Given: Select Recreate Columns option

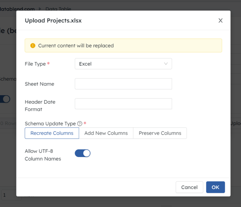Looking at the screenshot, I should (52, 133).
